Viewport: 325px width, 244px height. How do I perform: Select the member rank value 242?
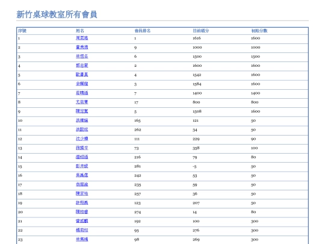coord(138,175)
